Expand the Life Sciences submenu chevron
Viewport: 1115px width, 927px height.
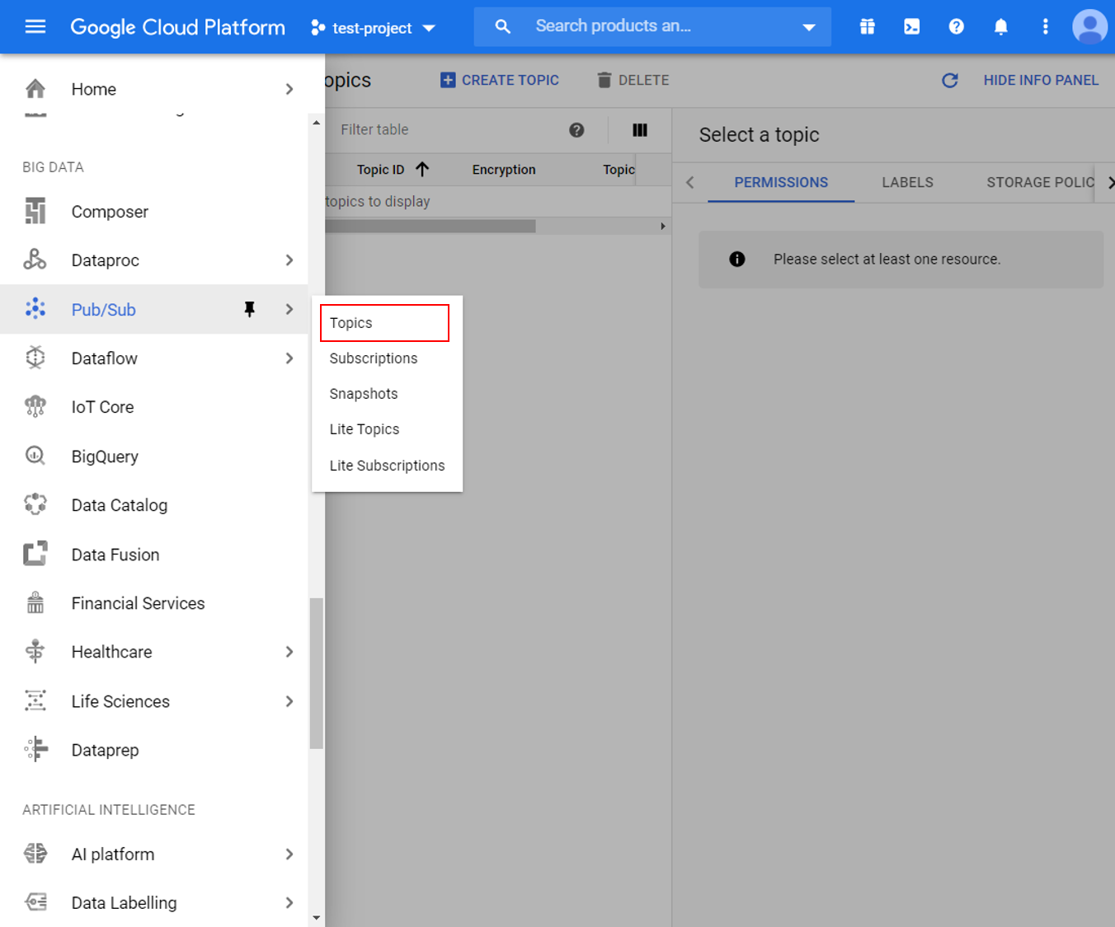[289, 700]
